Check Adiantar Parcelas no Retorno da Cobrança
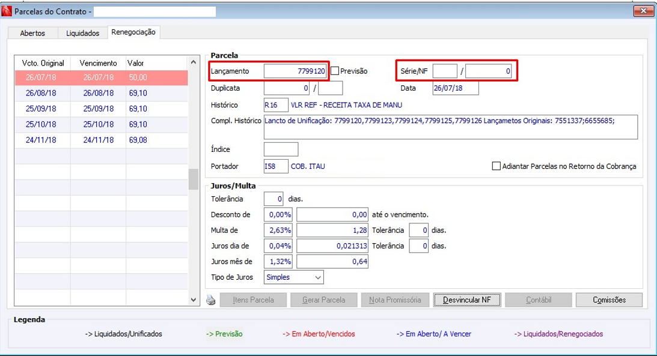 click(496, 166)
